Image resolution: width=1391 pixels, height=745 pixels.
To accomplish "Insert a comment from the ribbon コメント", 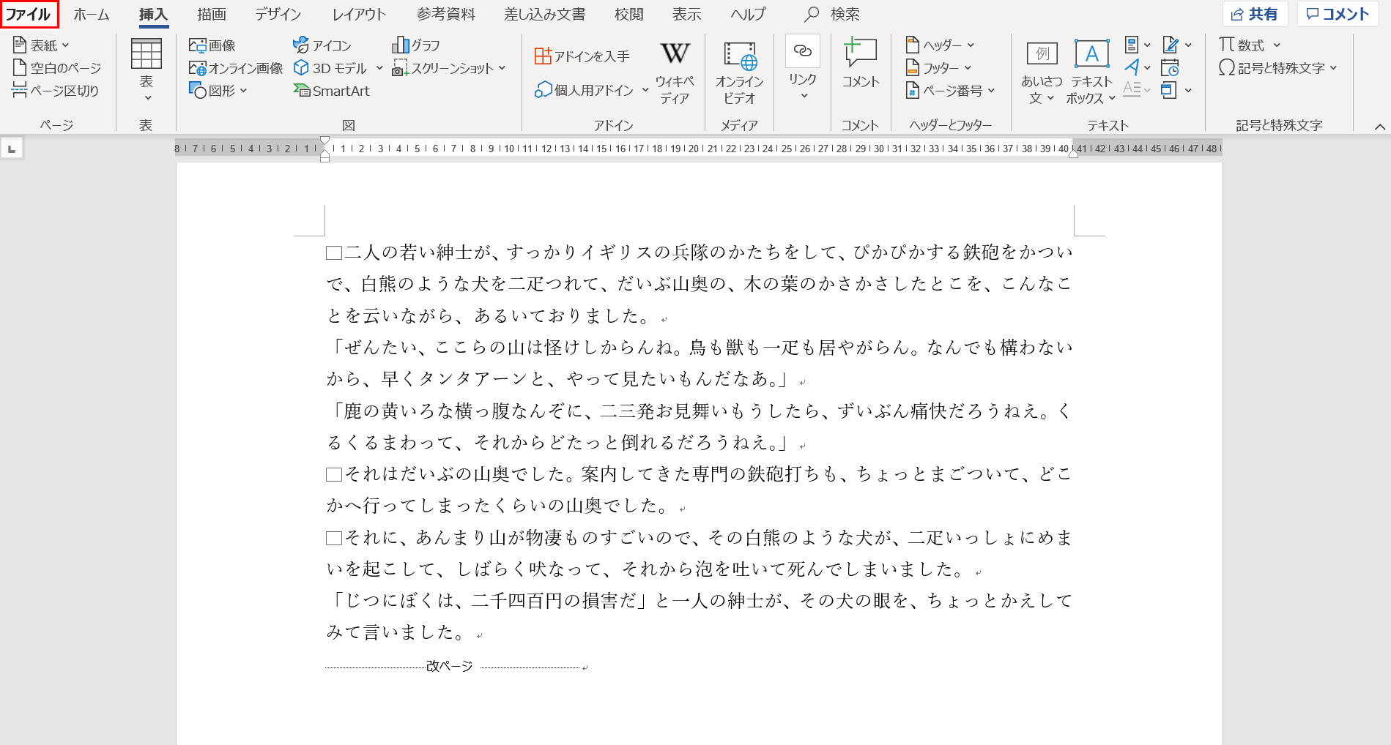I will point(861,64).
